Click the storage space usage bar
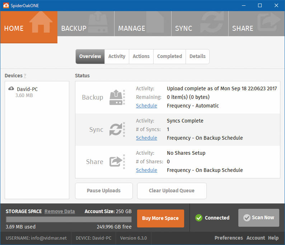Image resolution: width=285 pixels, height=245 pixels. point(69,220)
